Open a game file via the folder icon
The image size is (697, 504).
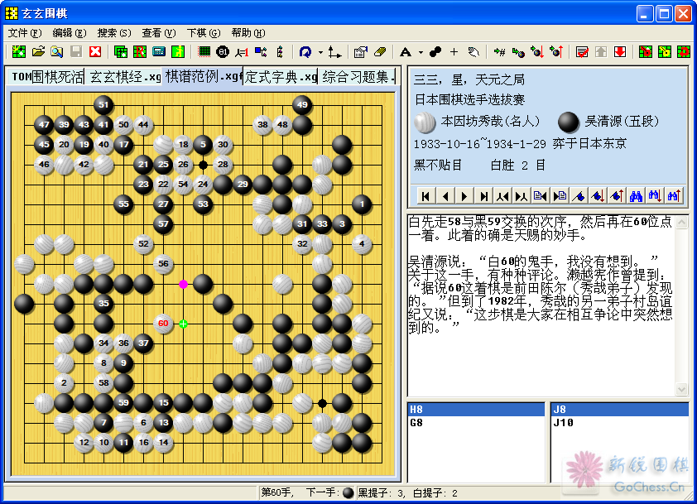click(x=38, y=51)
